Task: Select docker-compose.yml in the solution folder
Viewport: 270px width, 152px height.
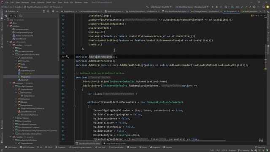Action: (x=24, y=35)
